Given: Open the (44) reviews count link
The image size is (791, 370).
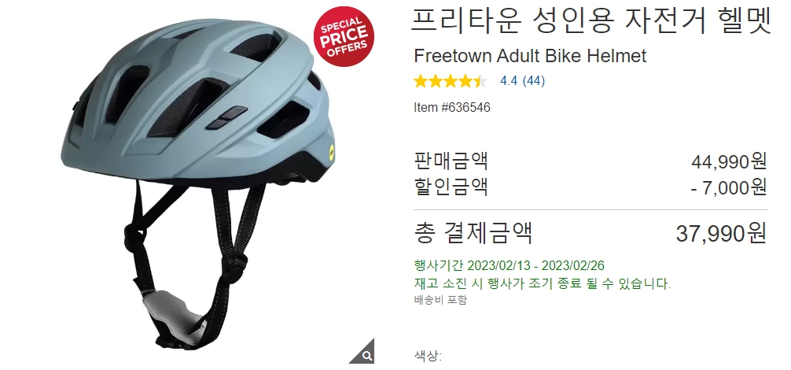Looking at the screenshot, I should click(x=534, y=81).
